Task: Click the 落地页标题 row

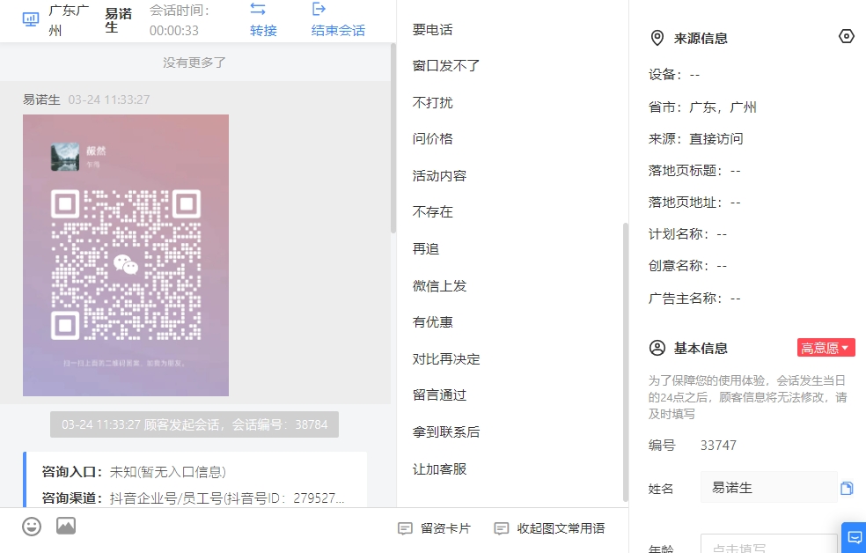Action: click(694, 171)
